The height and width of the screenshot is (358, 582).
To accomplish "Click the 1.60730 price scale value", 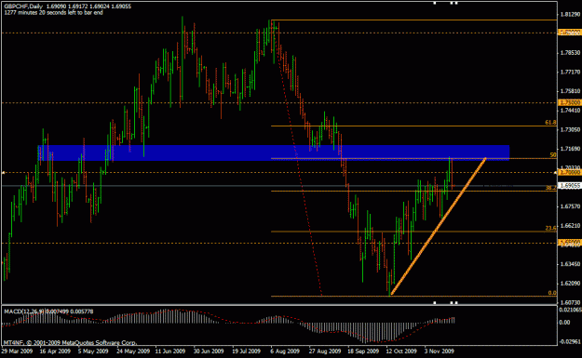I will [570, 303].
